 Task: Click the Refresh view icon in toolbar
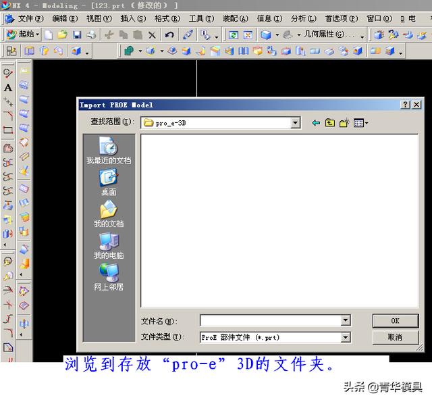[x=234, y=35]
